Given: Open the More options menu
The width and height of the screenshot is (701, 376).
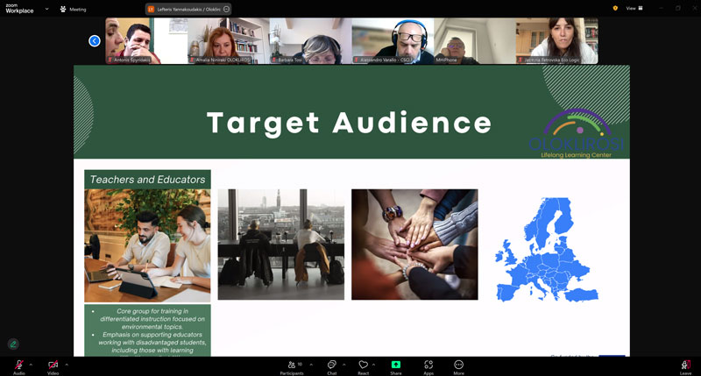Looking at the screenshot, I should click(x=458, y=365).
